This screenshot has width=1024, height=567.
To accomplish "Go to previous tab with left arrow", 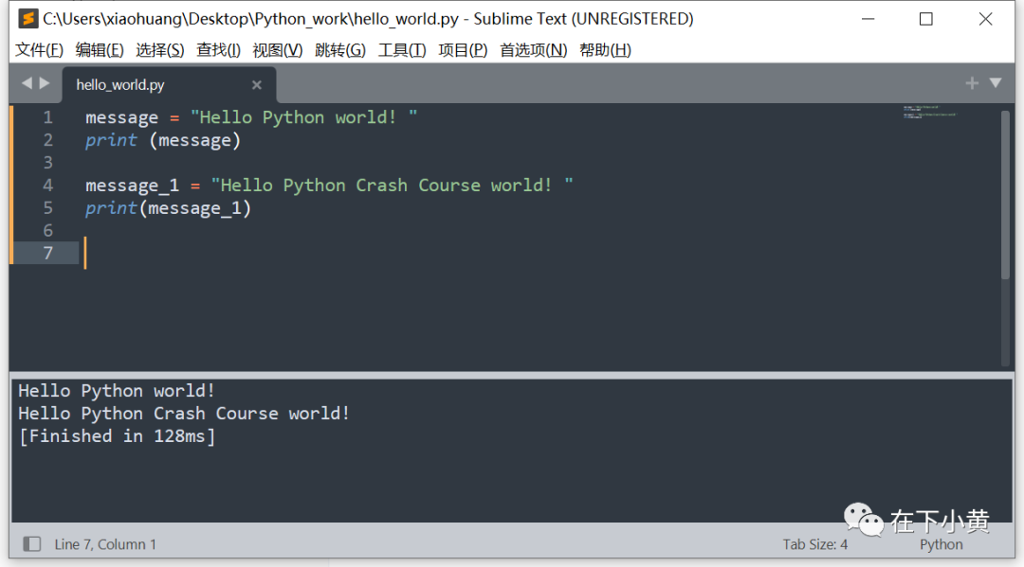I will point(27,83).
